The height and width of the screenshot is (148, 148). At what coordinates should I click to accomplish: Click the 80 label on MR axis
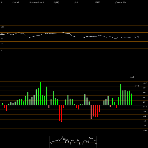pyautogui.click(x=144, y=88)
